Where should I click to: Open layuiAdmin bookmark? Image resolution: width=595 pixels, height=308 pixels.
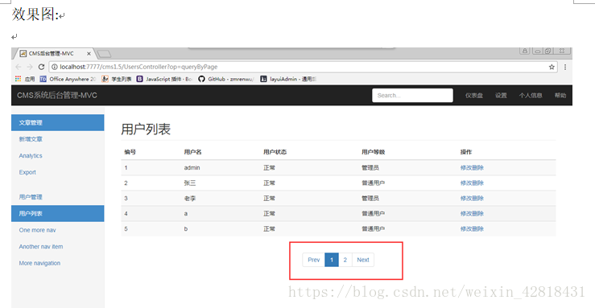coord(288,79)
